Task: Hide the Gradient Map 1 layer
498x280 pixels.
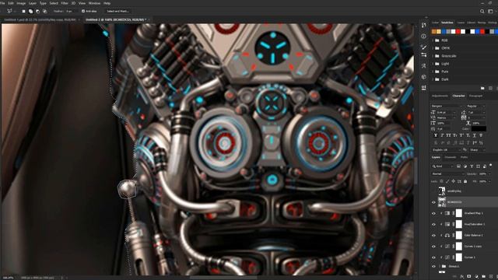Action: click(433, 213)
